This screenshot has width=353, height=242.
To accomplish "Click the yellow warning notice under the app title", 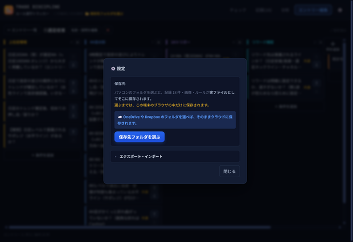I will [104, 14].
